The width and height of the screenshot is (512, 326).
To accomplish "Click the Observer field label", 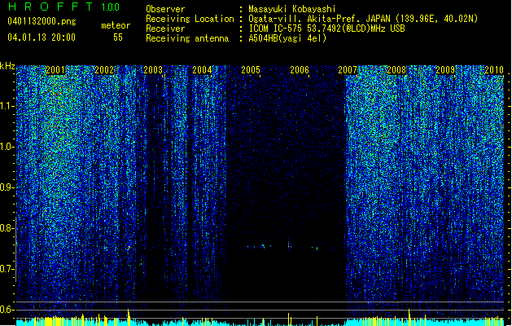I will (x=165, y=9).
